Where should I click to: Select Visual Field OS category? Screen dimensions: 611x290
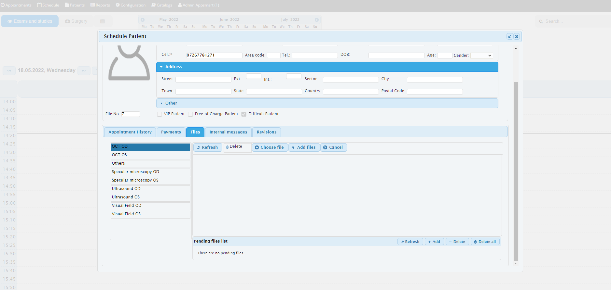150,214
